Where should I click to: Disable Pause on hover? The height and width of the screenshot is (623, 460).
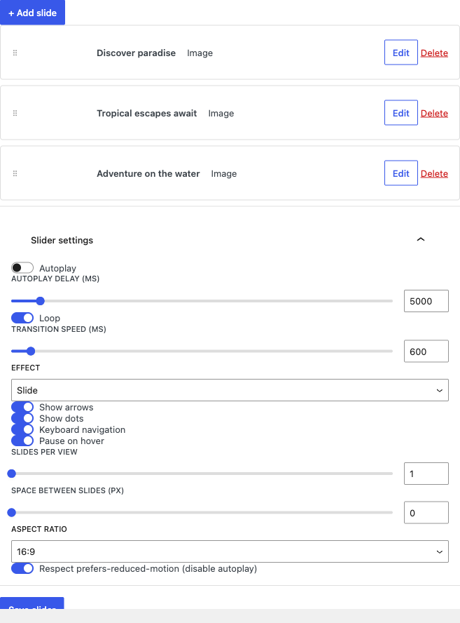tap(22, 441)
